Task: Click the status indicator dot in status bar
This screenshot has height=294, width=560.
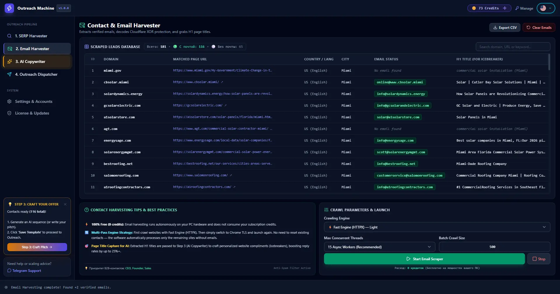Action: pos(6,287)
